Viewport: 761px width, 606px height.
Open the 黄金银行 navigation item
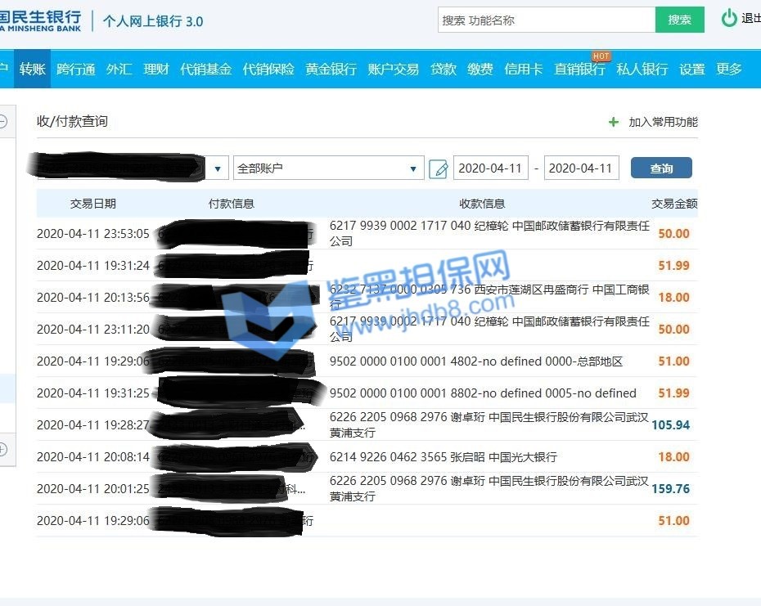331,70
